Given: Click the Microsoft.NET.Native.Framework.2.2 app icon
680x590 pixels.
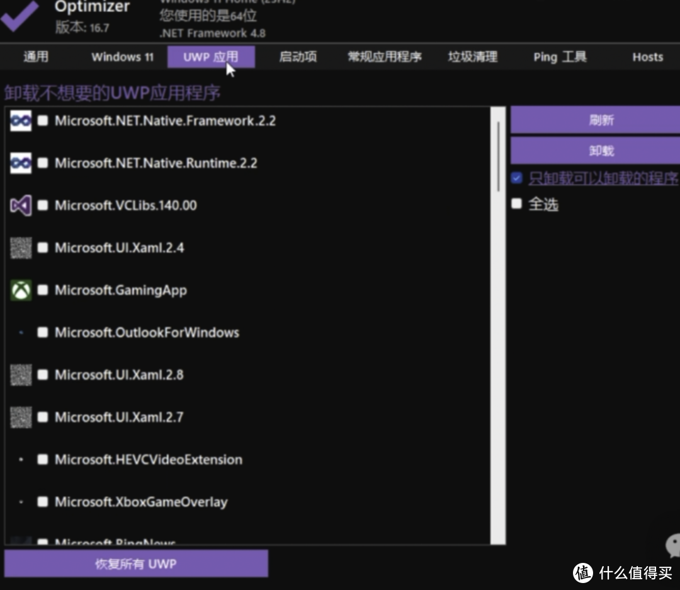Looking at the screenshot, I should pyautogui.click(x=21, y=120).
